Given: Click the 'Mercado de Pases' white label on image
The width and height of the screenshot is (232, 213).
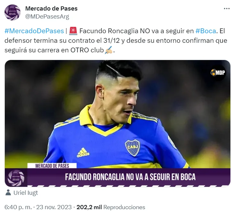Looking at the screenshot, I should [x=52, y=166].
